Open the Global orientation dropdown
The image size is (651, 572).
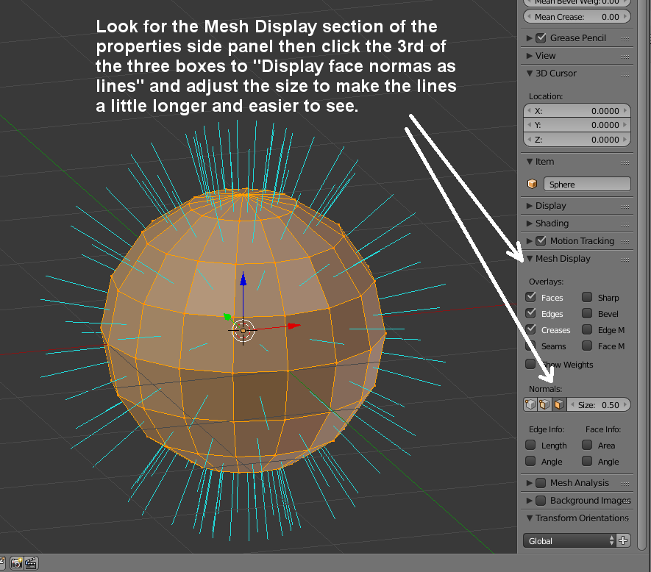click(569, 540)
